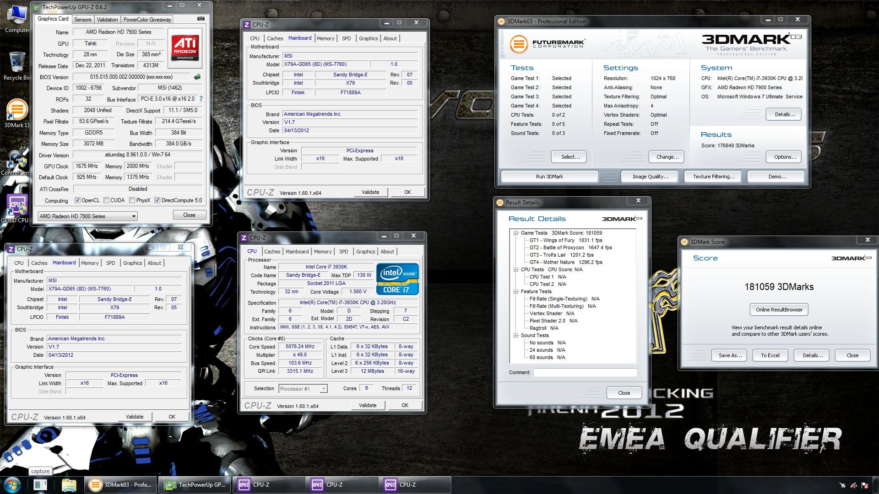Open the AMD Radeon HD 7900 Series dropdown
Screen dimensions: 879x494
(x=87, y=216)
